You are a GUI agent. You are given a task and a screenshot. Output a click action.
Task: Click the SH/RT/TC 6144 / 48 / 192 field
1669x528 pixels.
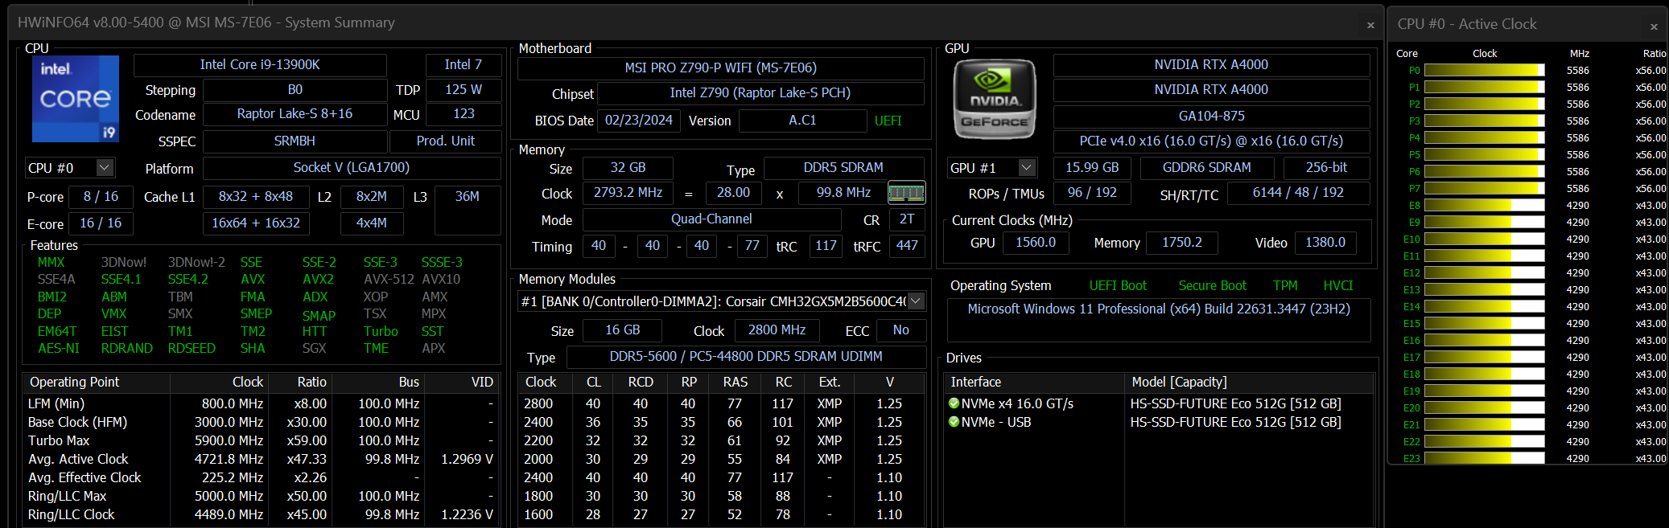1298,193
